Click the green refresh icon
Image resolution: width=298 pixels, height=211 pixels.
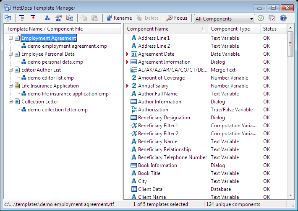[261, 18]
